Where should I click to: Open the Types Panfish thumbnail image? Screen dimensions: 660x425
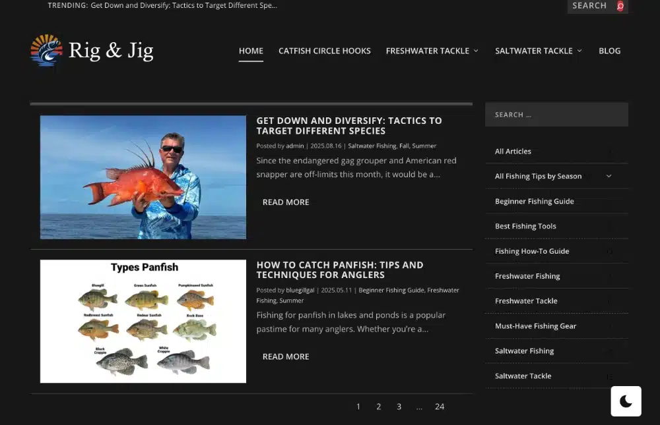(143, 321)
